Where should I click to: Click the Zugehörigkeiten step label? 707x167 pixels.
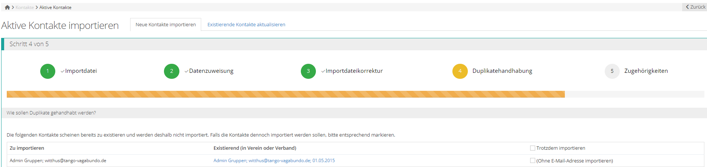(646, 71)
